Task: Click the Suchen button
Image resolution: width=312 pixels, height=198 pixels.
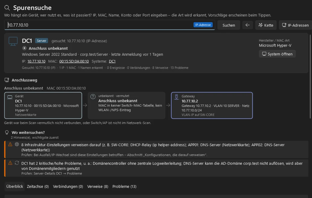Action: (x=229, y=25)
